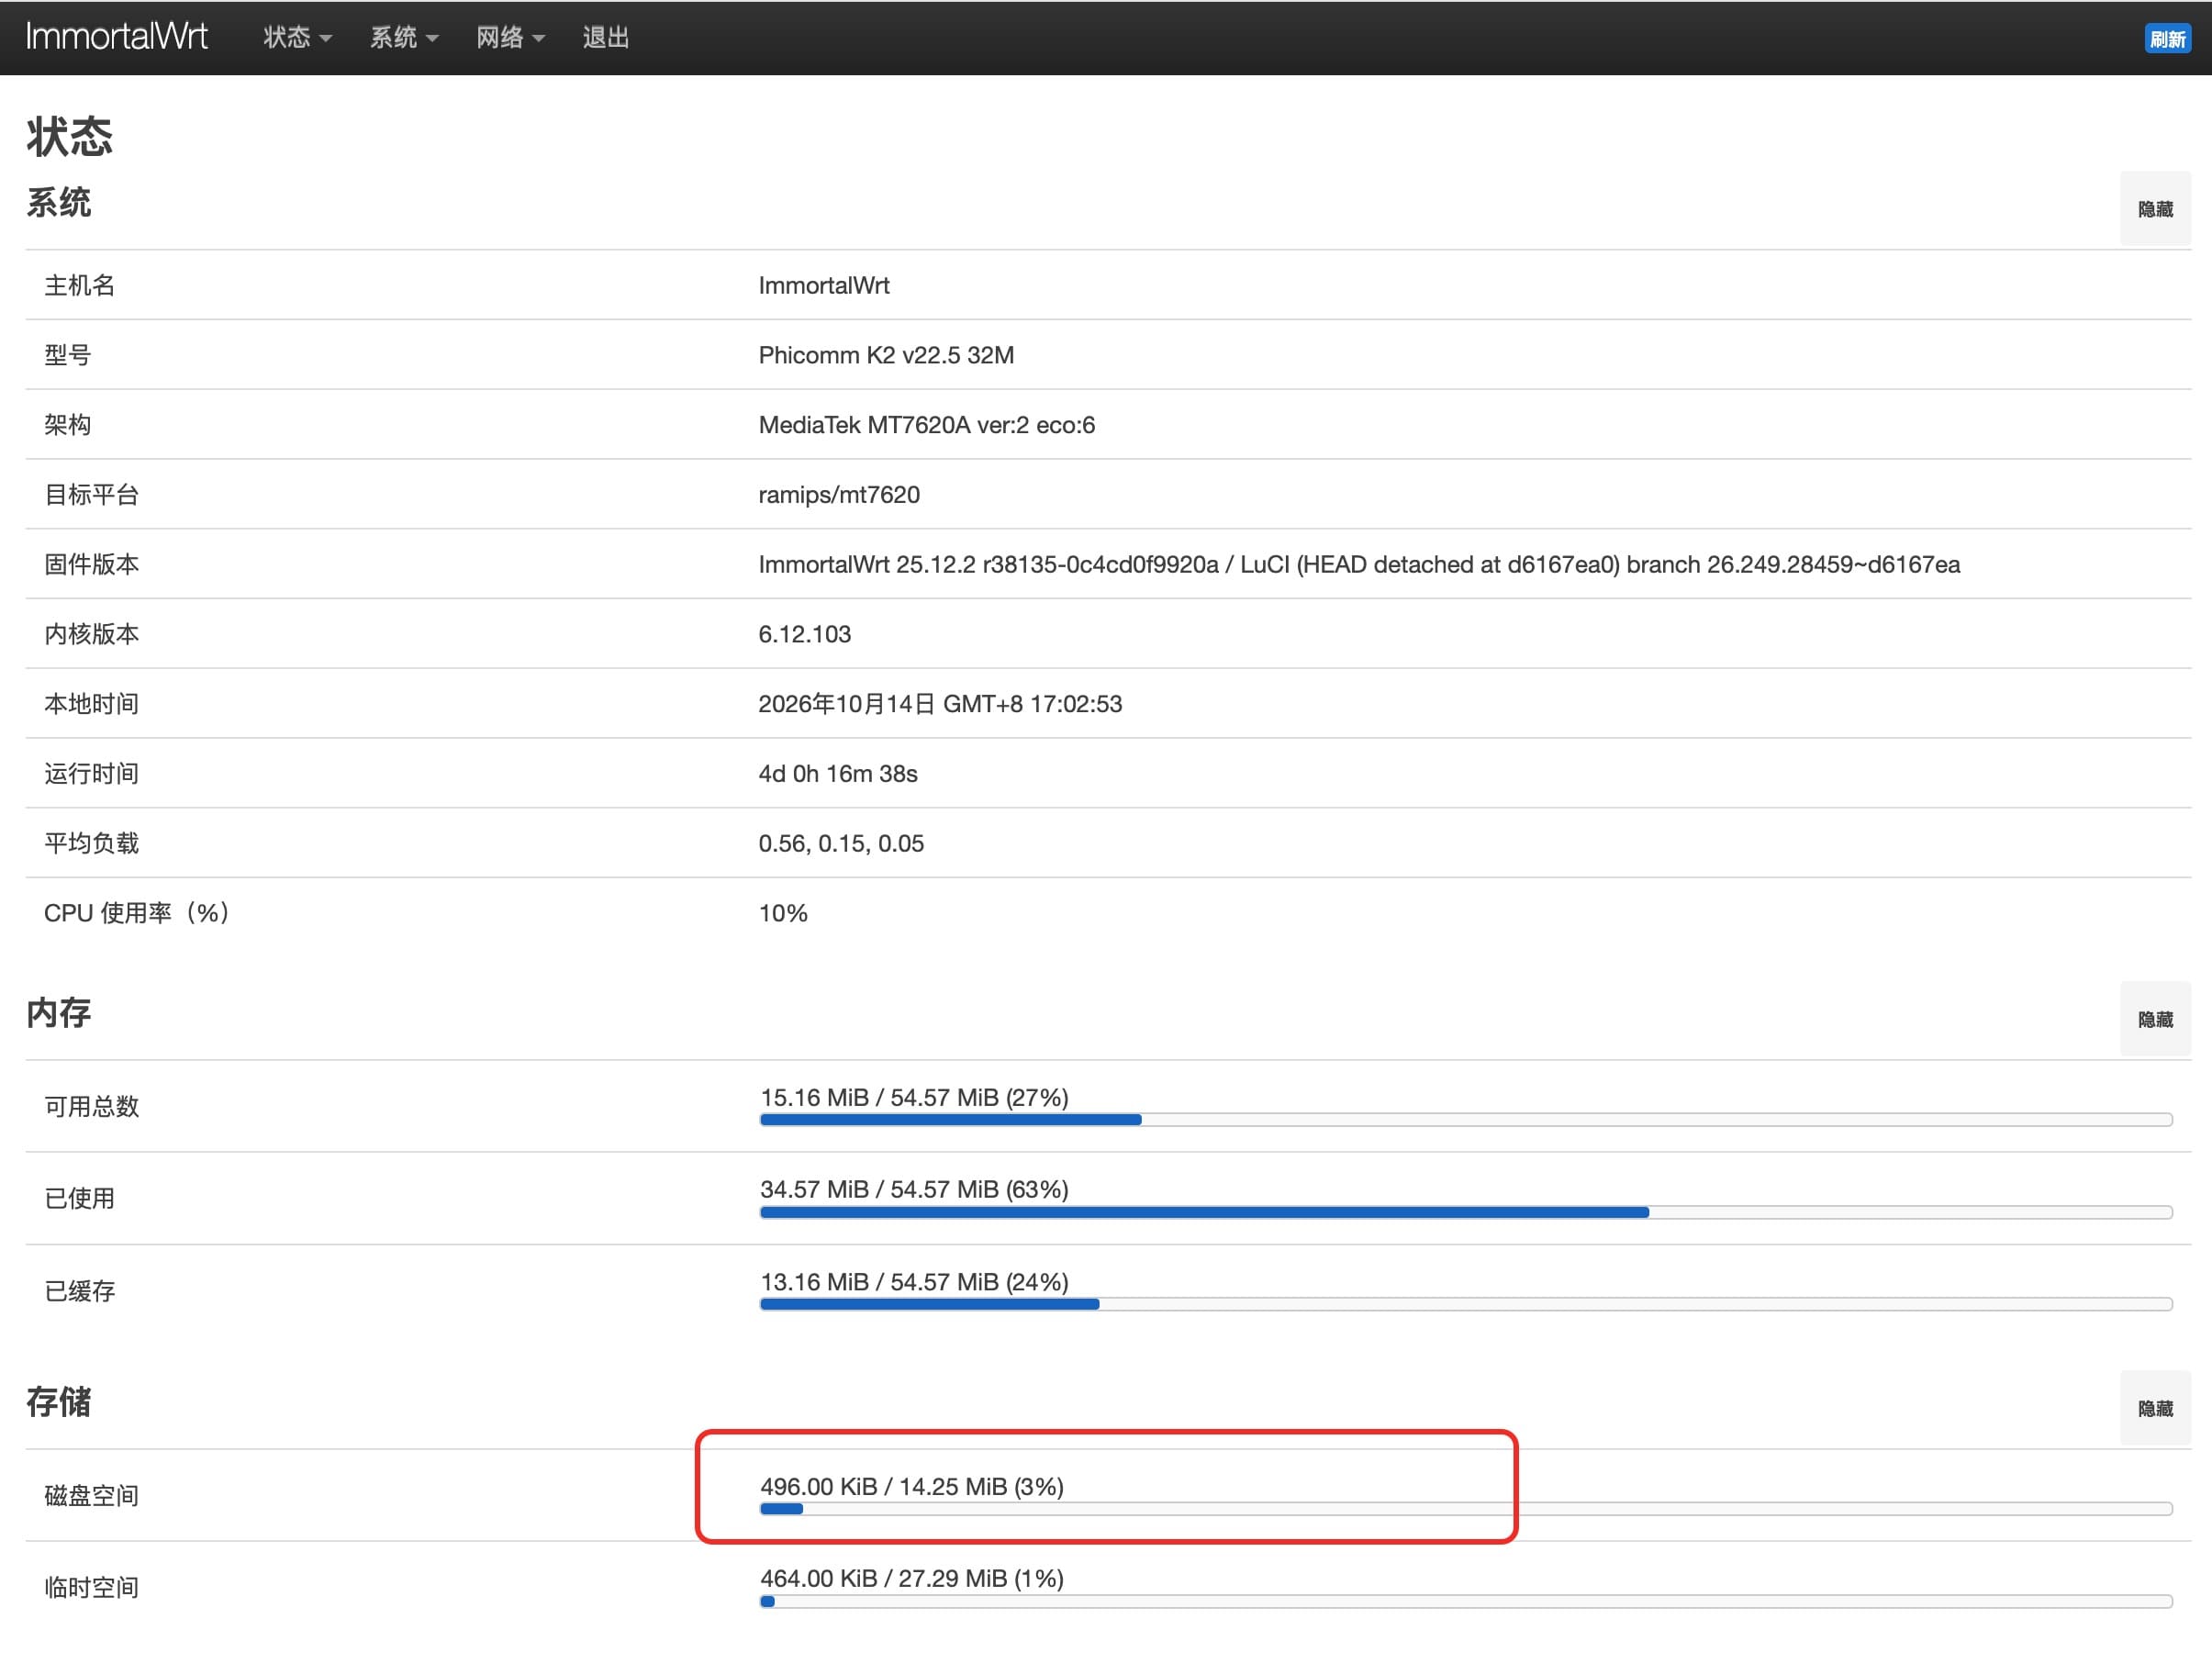Click the 可用总数 memory progress bar
Viewport: 2212px width, 1663px height.
point(1466,1120)
